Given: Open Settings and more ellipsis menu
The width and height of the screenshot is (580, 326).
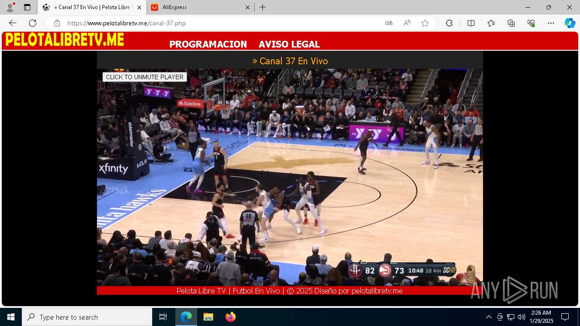Looking at the screenshot, I should [x=551, y=23].
